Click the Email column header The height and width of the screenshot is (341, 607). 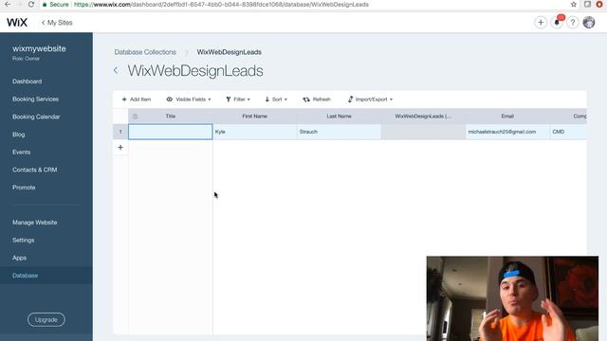507,116
